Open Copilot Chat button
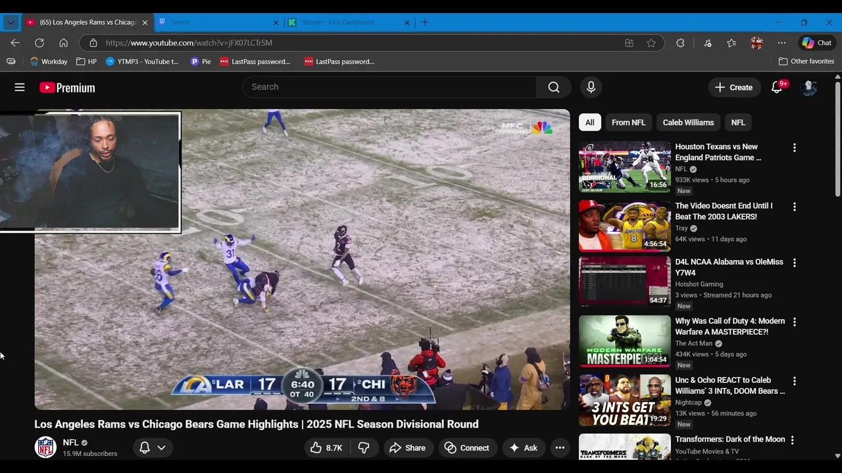The height and width of the screenshot is (473, 842). (x=817, y=43)
